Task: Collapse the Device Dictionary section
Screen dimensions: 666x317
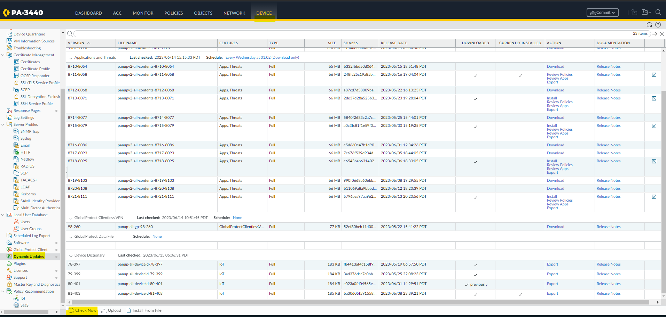Action: click(71, 255)
